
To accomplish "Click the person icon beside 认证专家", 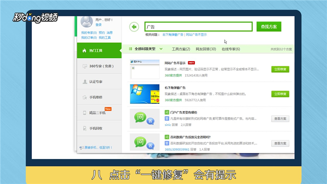I will [x=85, y=82].
